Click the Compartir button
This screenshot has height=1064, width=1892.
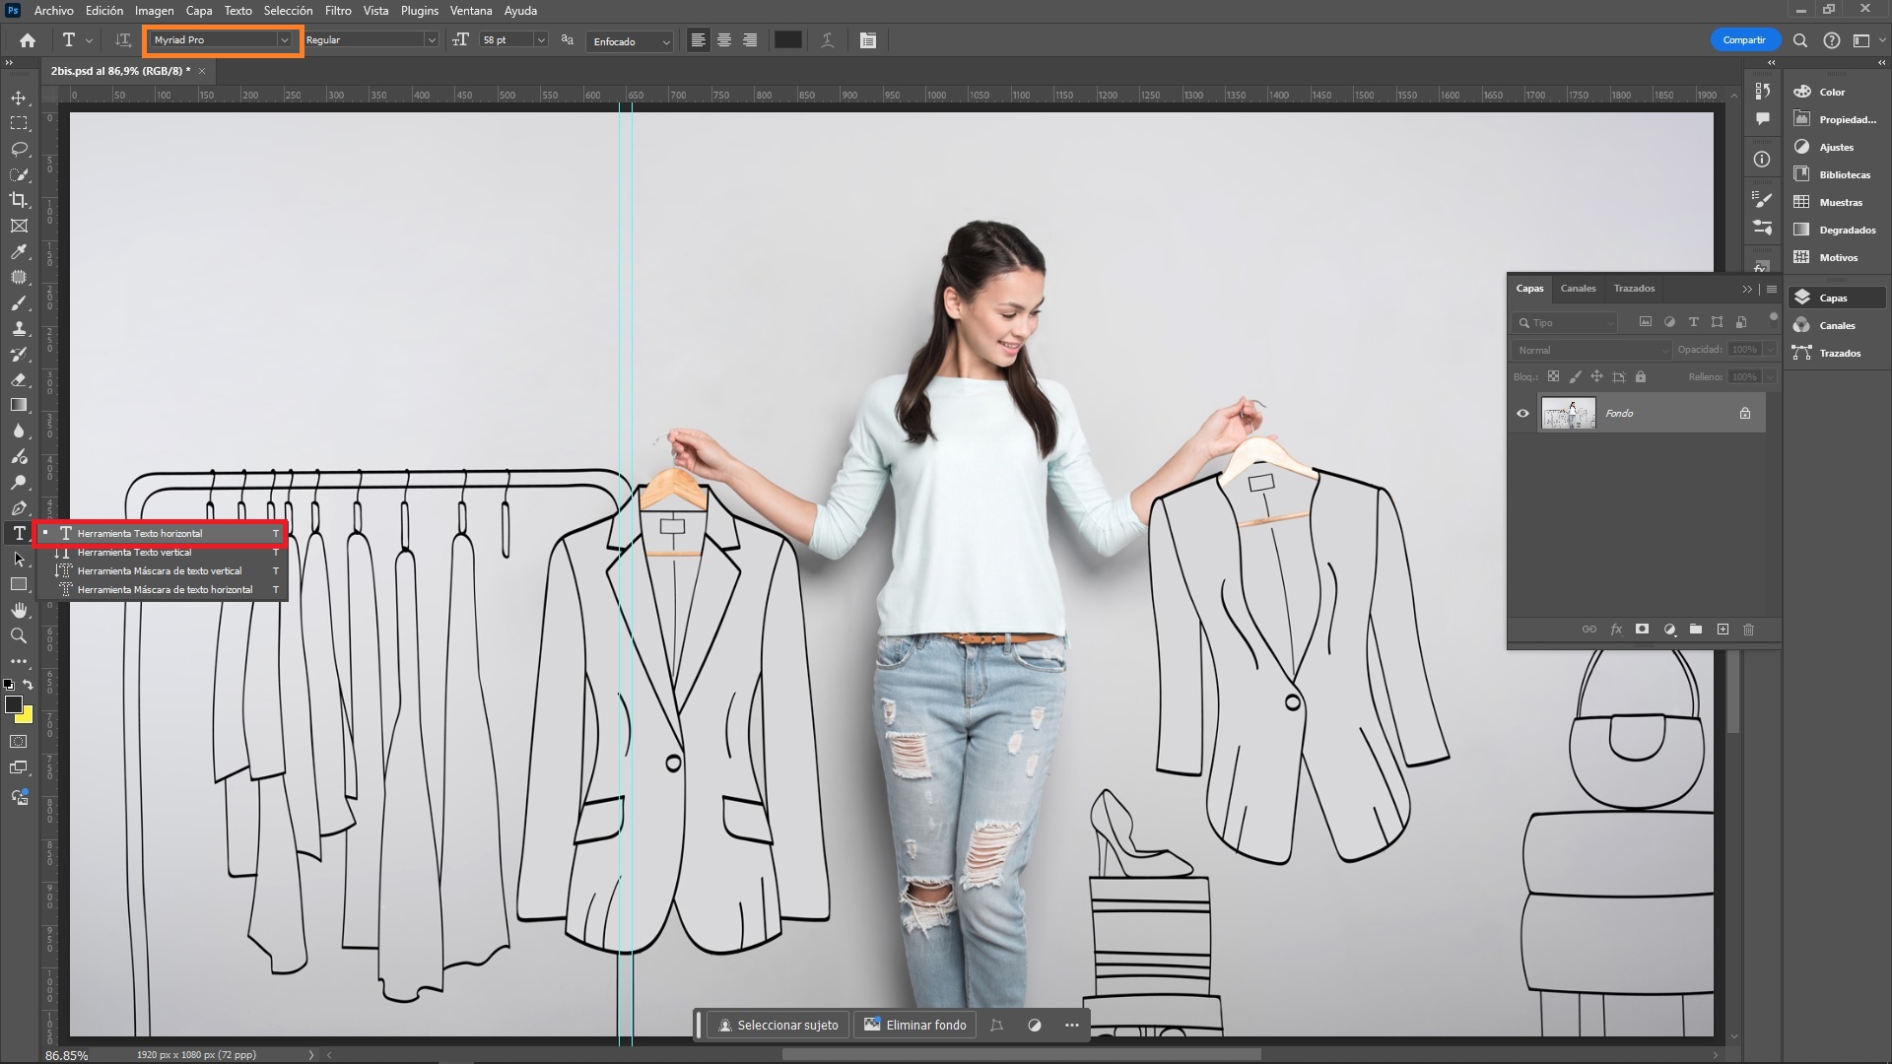pos(1744,40)
